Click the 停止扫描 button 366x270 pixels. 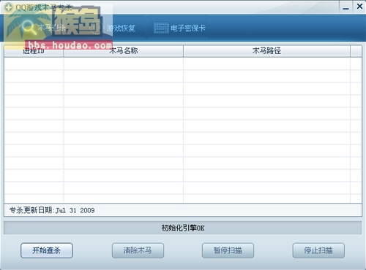(318, 250)
